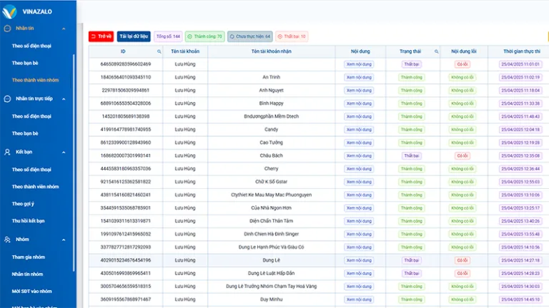The height and width of the screenshot is (308, 549).
Task: Collapse the Nhóm section chevron
Action: (65, 240)
